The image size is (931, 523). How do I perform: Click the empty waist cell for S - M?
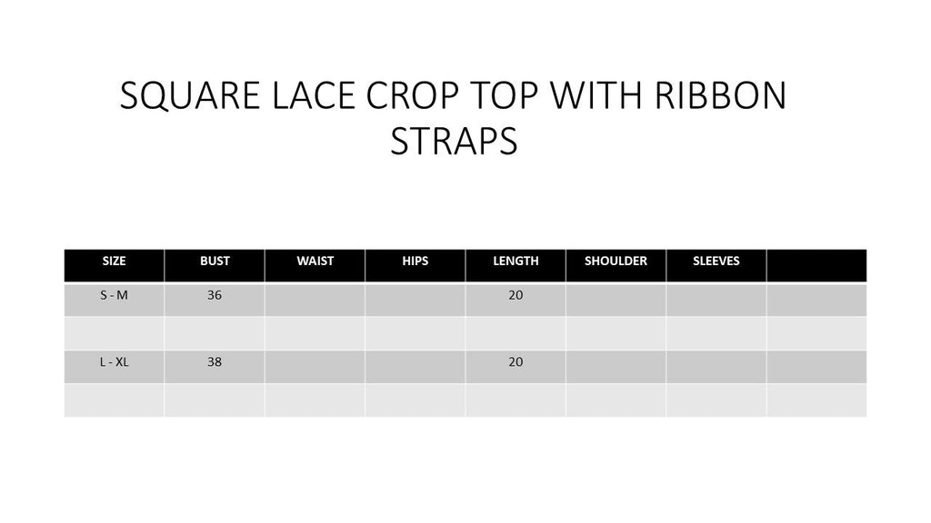click(x=315, y=300)
